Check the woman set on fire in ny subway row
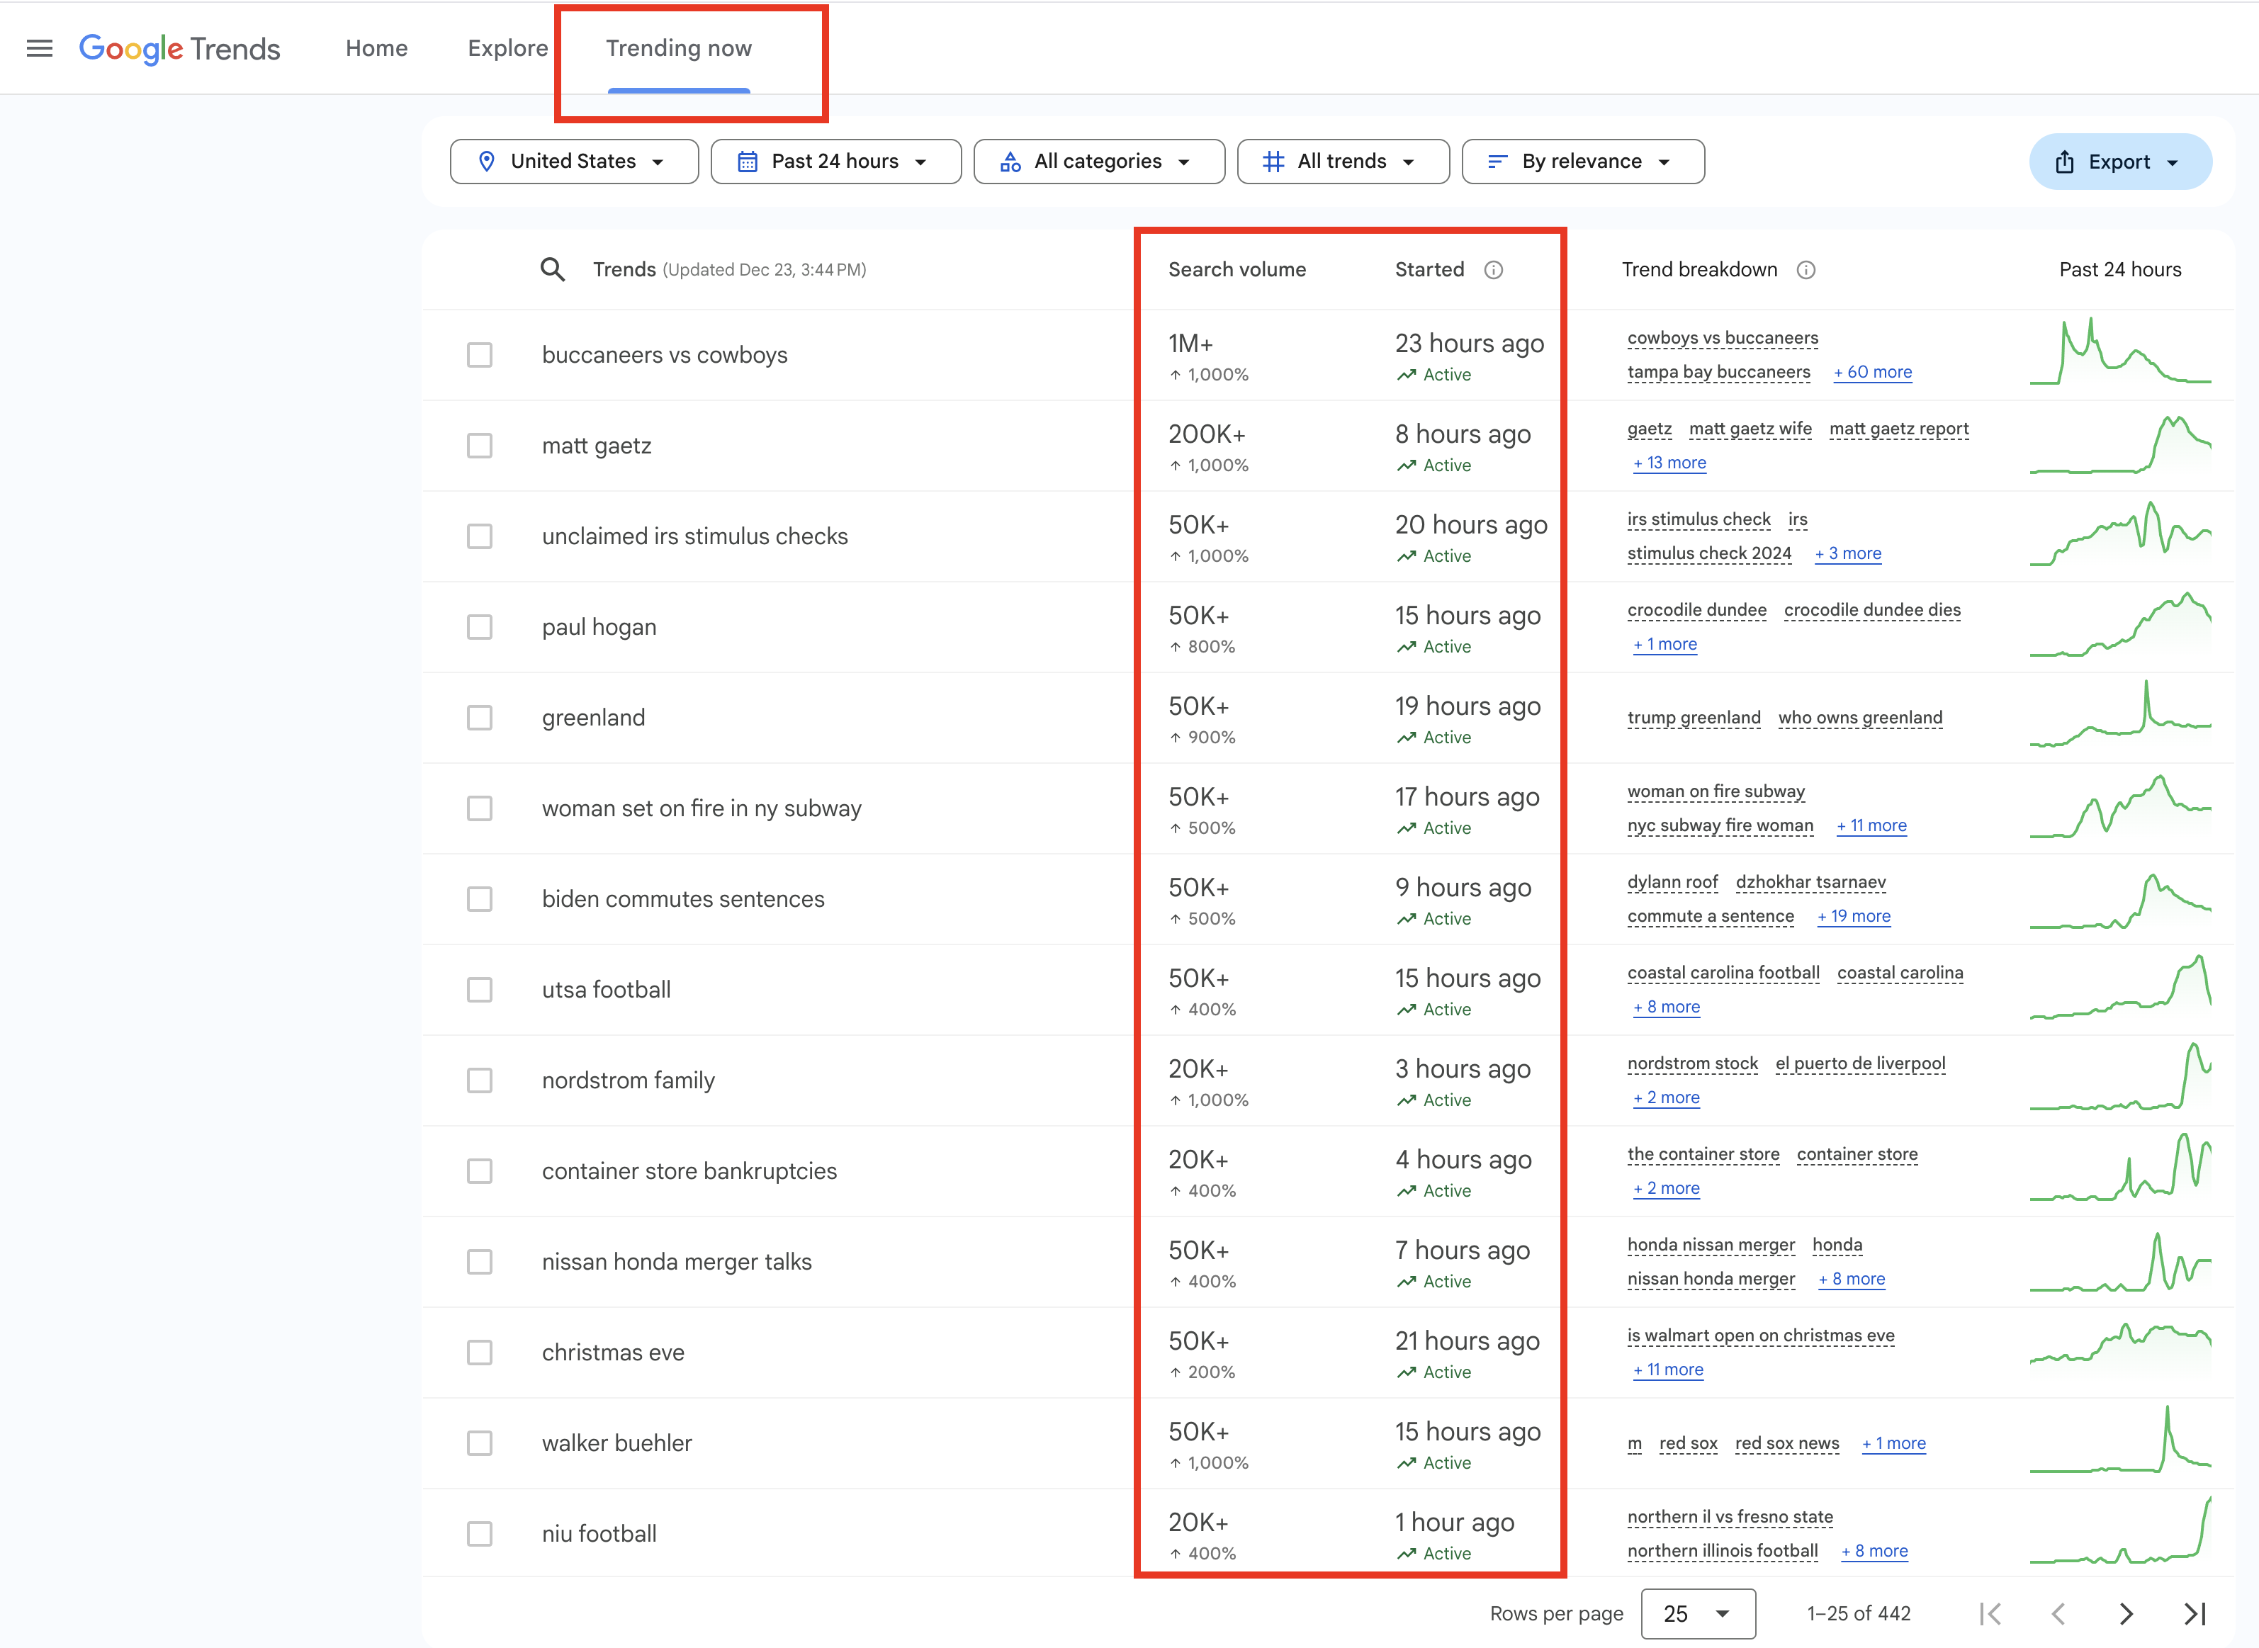Viewport: 2259px width, 1648px height. point(480,809)
